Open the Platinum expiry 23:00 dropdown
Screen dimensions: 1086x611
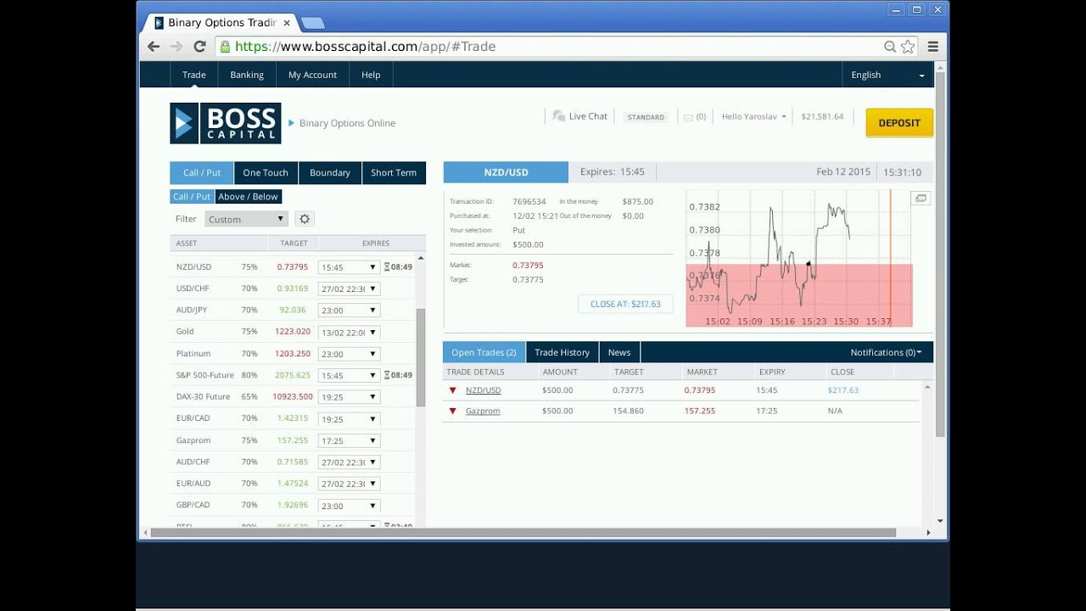click(348, 354)
